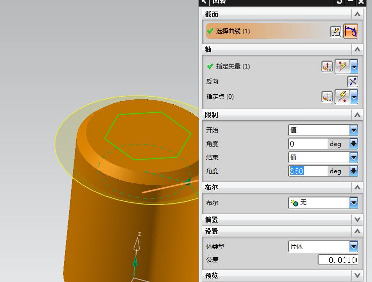Collapse the 截面 section
The width and height of the screenshot is (372, 282).
tap(357, 15)
